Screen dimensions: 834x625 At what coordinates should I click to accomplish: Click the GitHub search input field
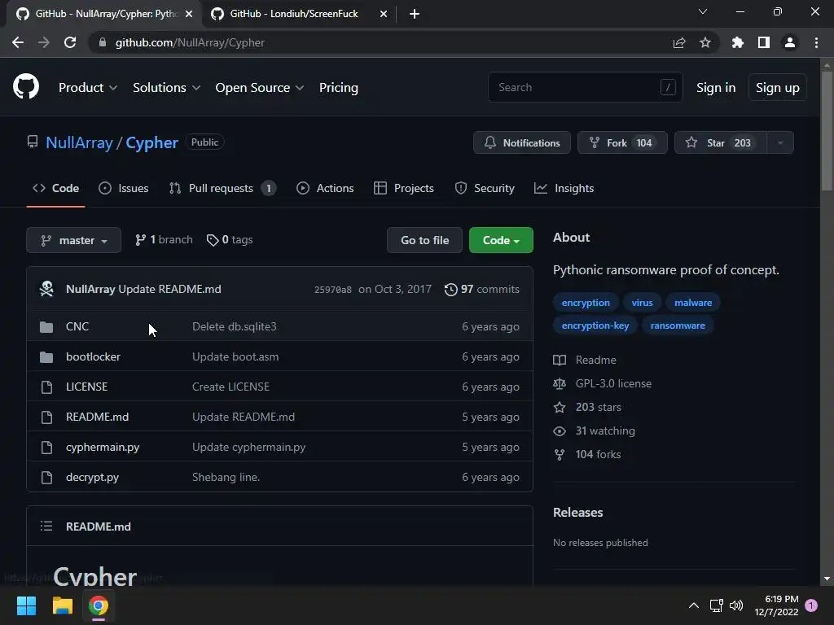[x=585, y=87]
